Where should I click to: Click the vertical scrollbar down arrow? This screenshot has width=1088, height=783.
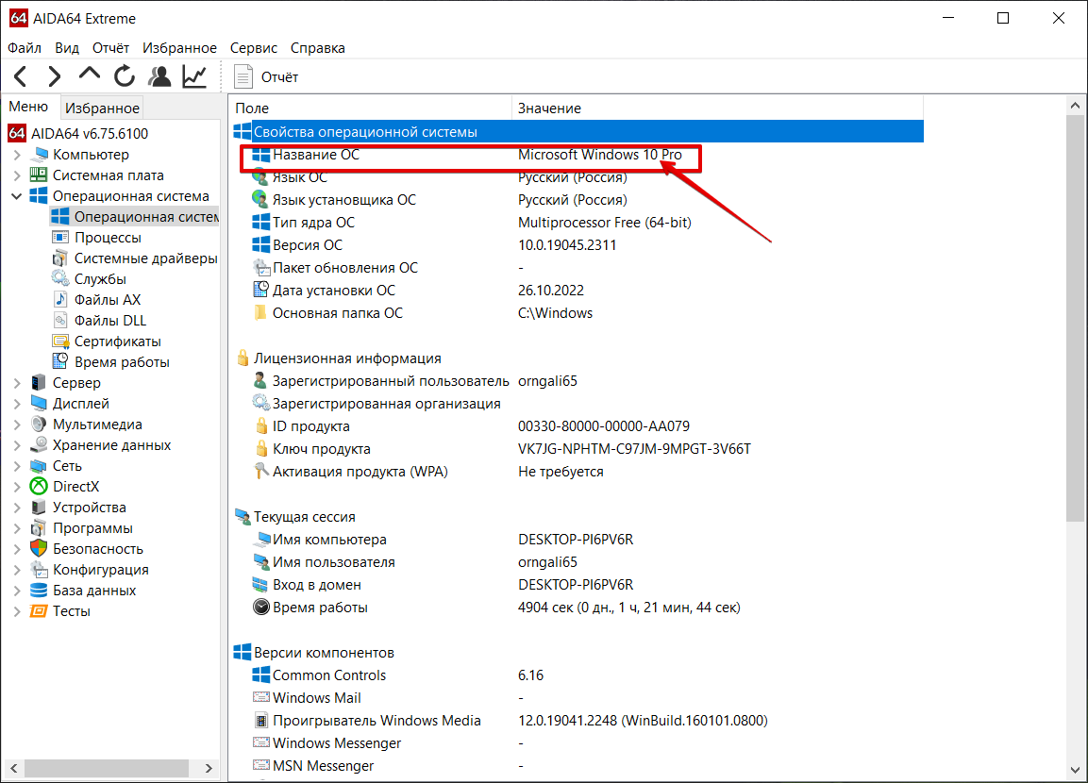point(1076,770)
